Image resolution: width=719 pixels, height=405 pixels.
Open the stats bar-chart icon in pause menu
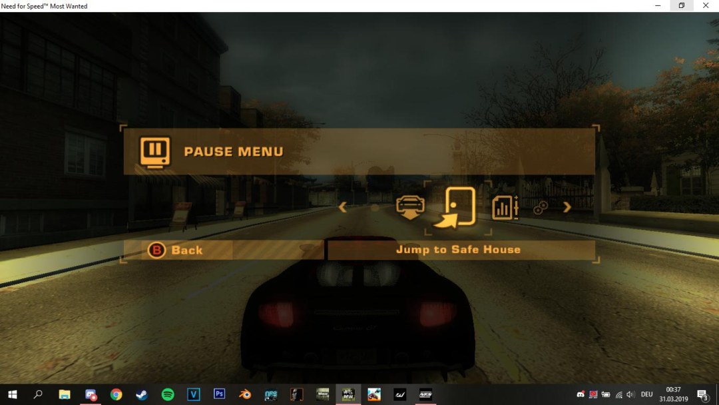click(x=505, y=208)
